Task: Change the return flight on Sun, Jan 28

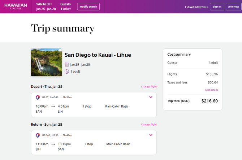Action: coord(149,125)
